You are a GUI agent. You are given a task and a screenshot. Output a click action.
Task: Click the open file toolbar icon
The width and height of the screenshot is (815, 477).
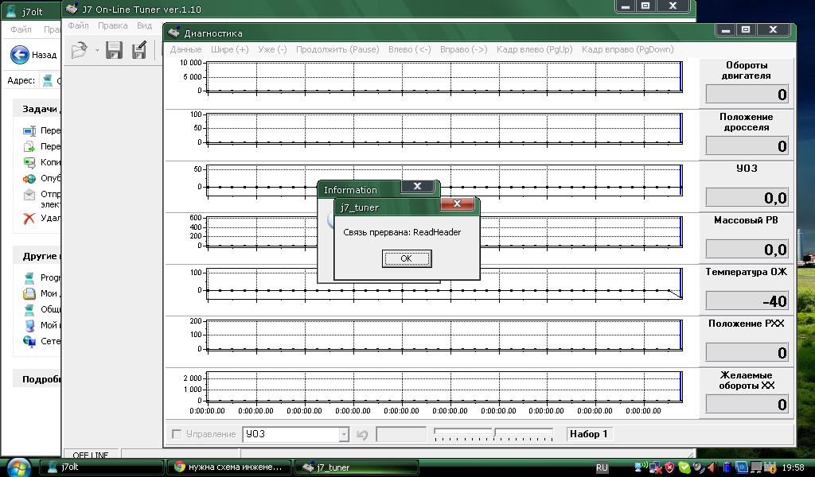click(x=79, y=51)
